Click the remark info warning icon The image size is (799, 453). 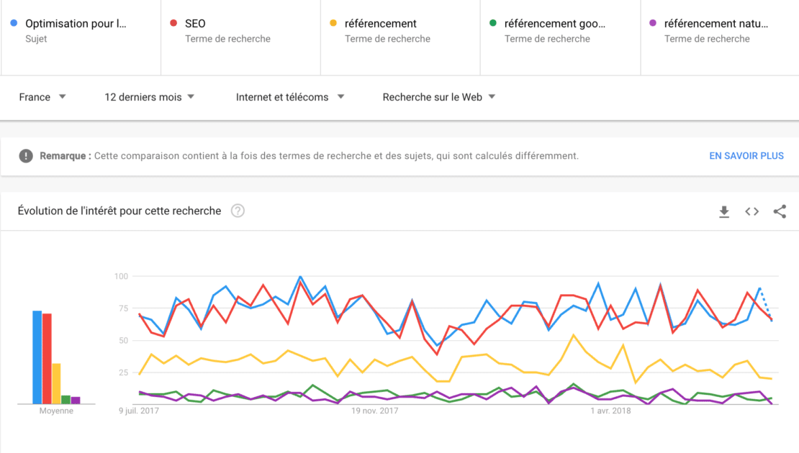click(x=26, y=155)
